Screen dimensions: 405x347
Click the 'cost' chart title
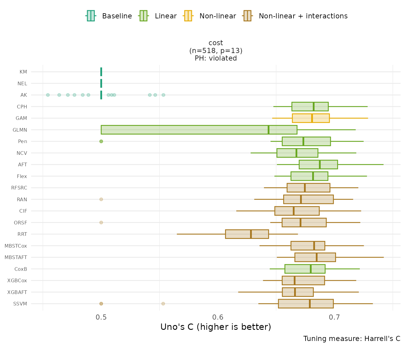coord(216,43)
